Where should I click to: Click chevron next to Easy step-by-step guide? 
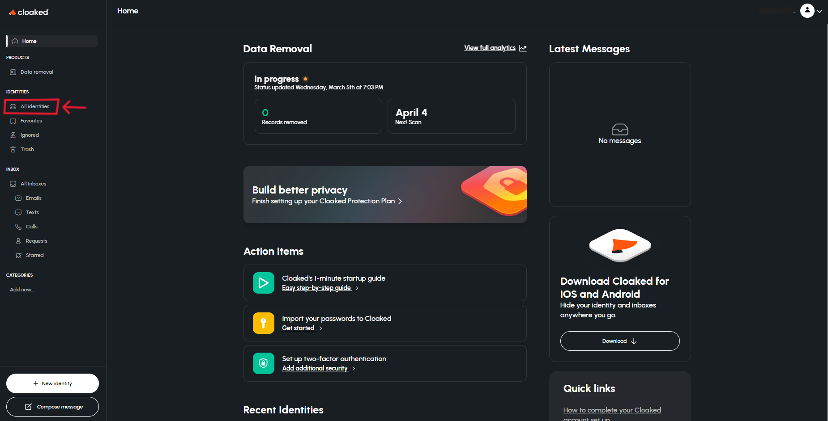(x=357, y=288)
